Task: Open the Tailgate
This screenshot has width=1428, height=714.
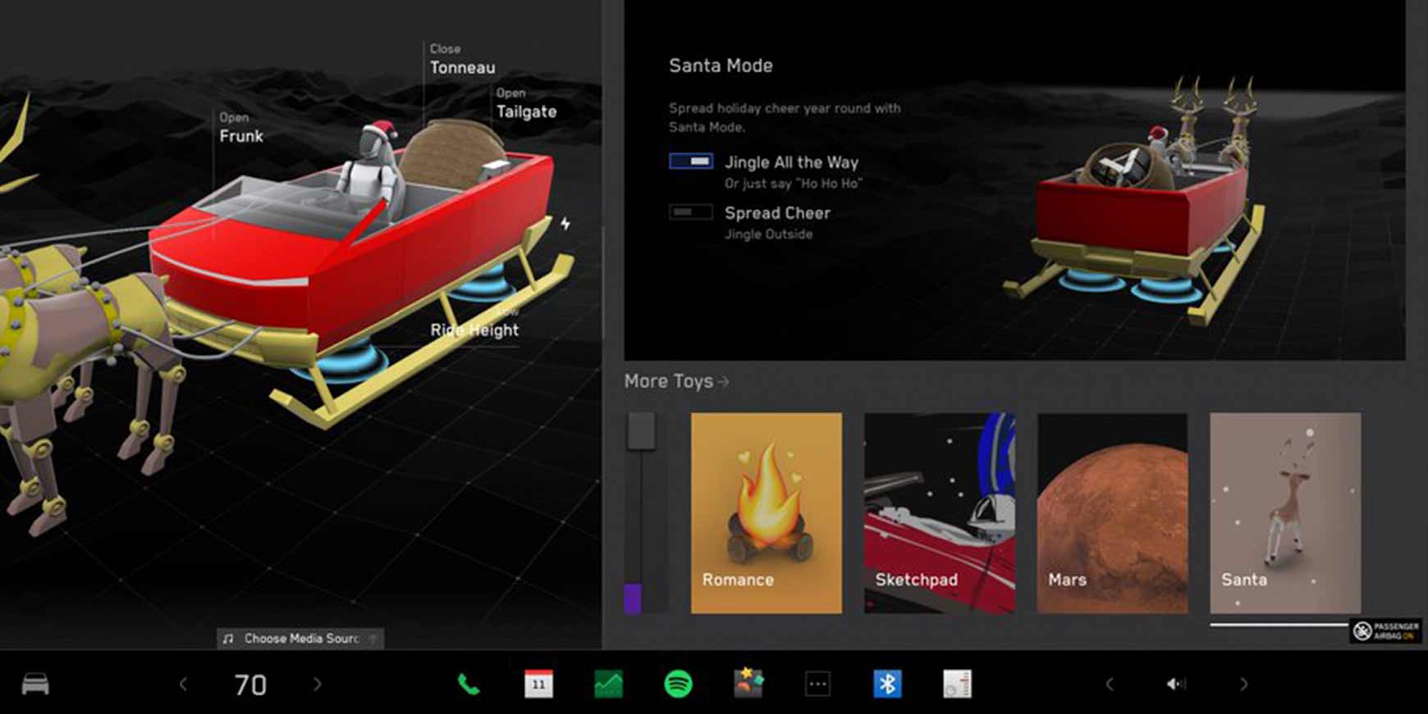Action: (526, 104)
